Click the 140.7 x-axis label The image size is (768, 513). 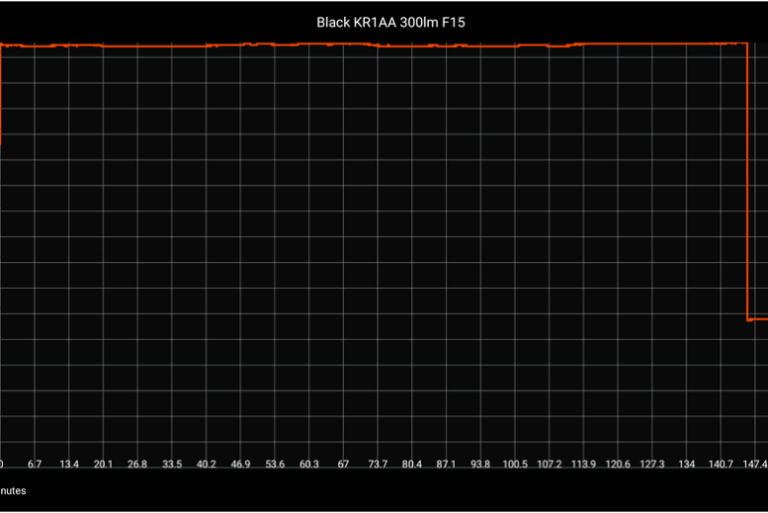point(721,464)
